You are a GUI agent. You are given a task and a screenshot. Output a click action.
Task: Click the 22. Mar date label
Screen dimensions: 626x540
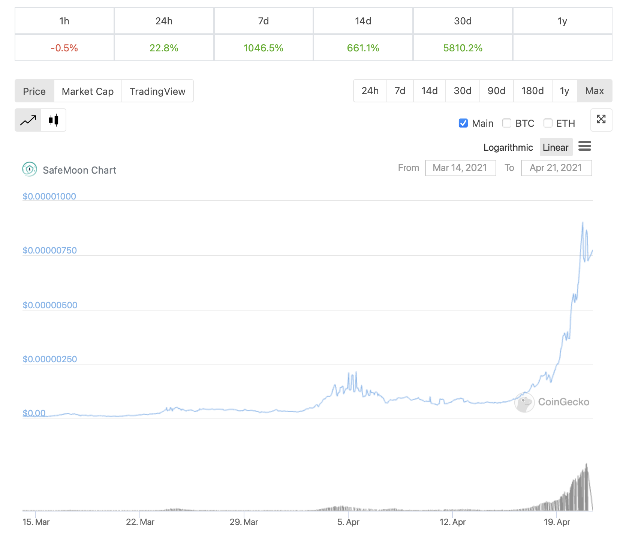click(140, 522)
